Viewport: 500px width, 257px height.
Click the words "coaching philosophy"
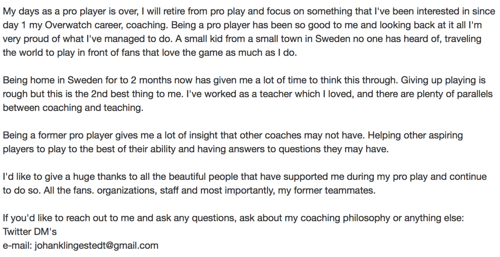click(x=348, y=218)
